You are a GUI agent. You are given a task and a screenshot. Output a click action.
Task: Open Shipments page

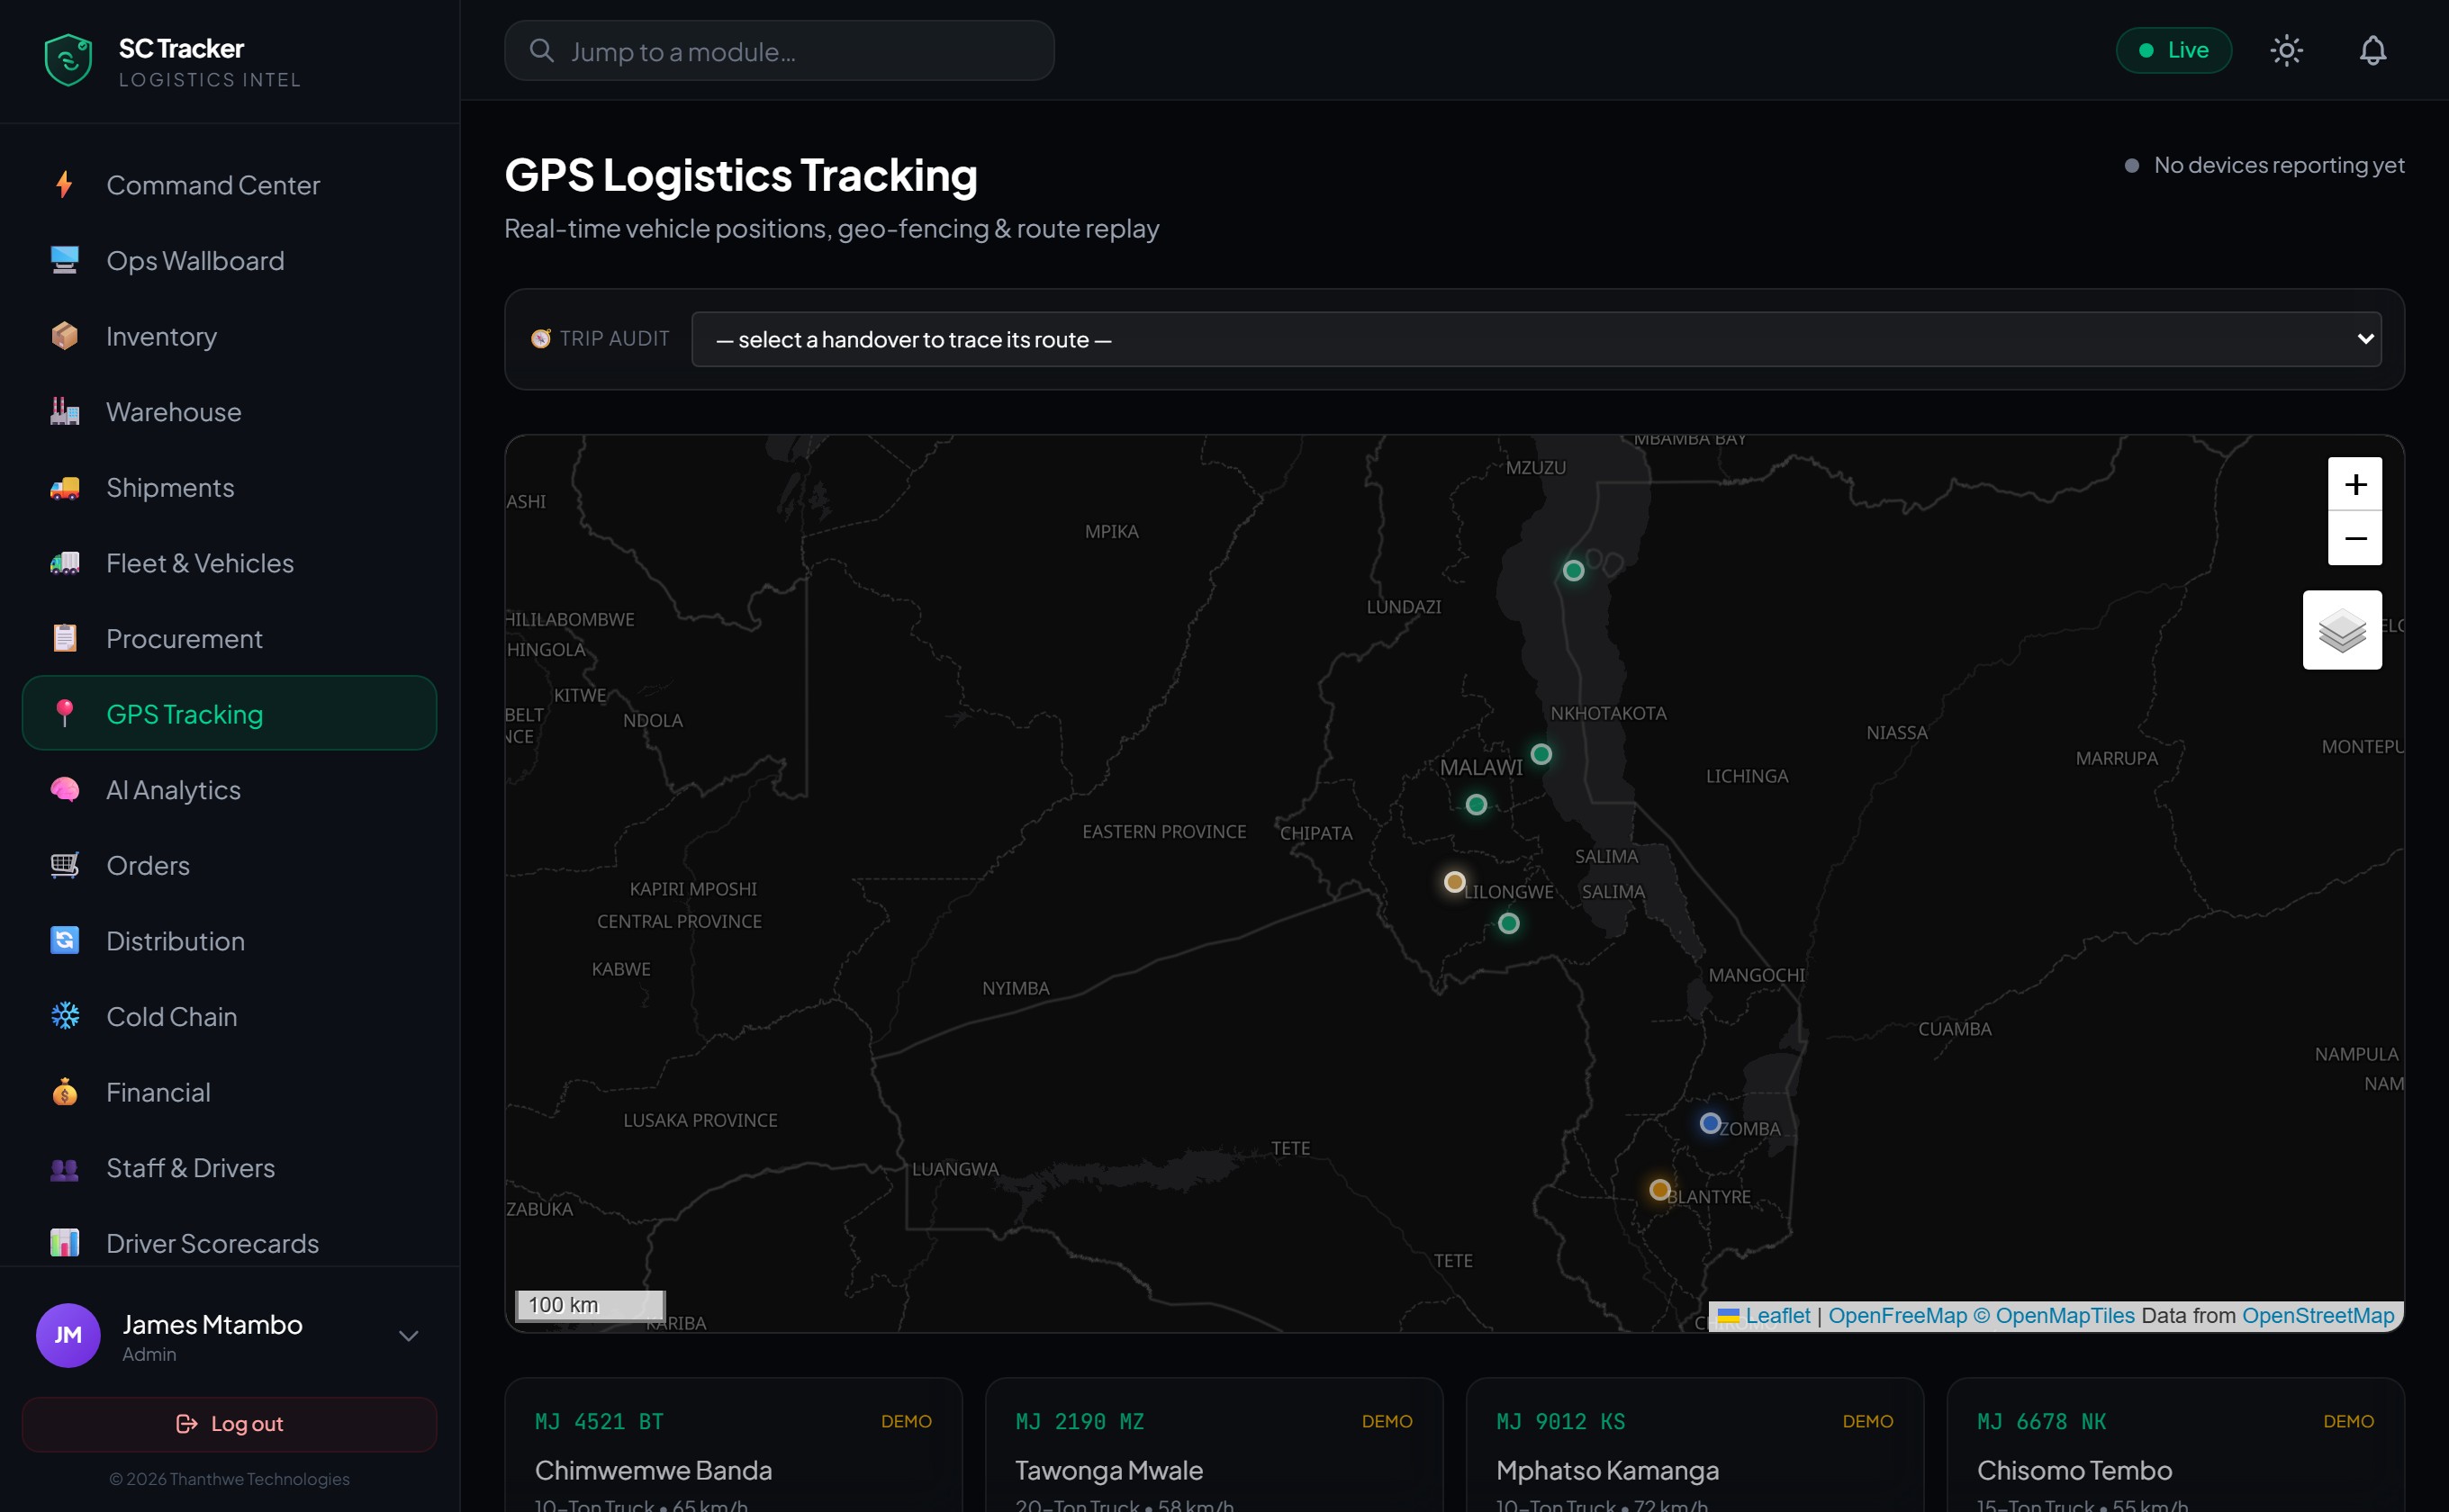pyautogui.click(x=229, y=487)
